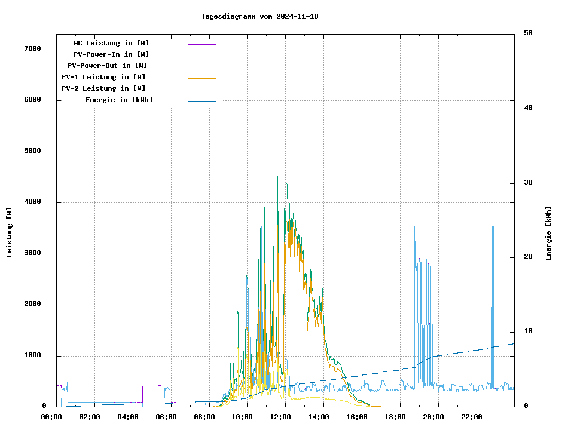Click the 7000 value on the left axis
This screenshot has height=430, width=574.
click(32, 48)
